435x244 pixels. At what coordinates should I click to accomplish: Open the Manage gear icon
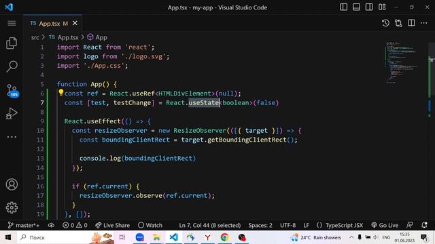coord(12,207)
